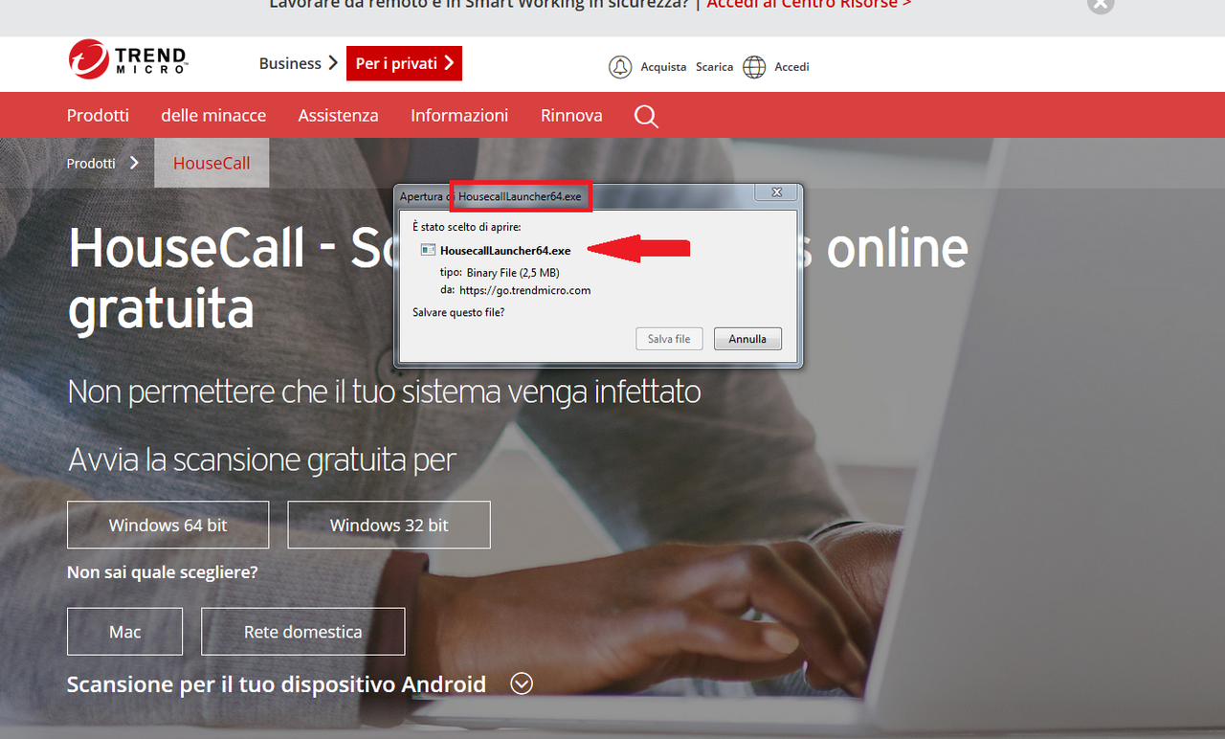The width and height of the screenshot is (1225, 739).
Task: Select the HouseCall breadcrumb tab
Action: tap(212, 163)
